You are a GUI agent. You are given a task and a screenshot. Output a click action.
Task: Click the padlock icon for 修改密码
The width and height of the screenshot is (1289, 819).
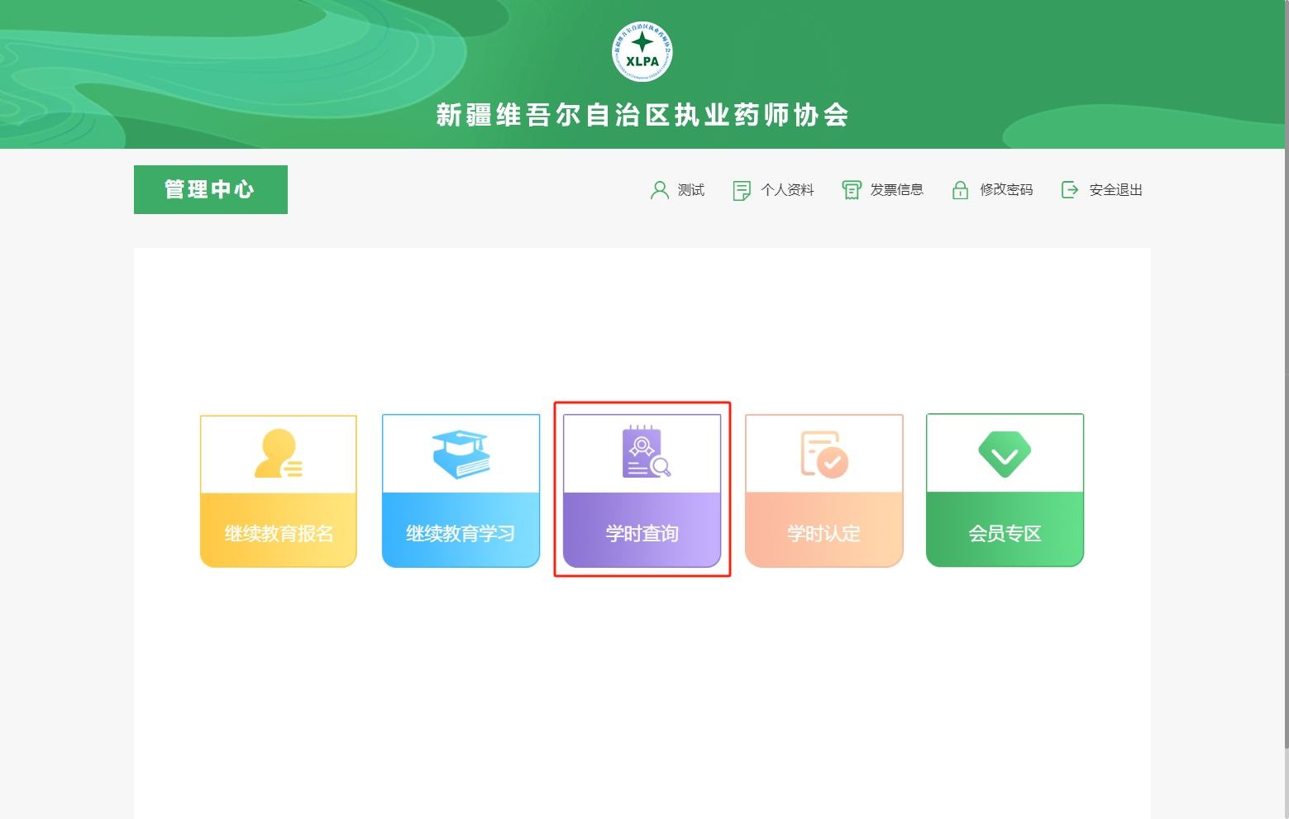960,190
